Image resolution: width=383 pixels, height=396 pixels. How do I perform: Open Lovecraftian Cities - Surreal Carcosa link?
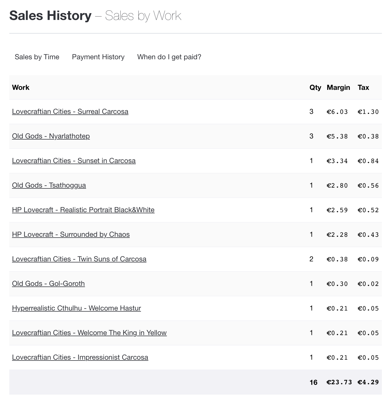(70, 111)
